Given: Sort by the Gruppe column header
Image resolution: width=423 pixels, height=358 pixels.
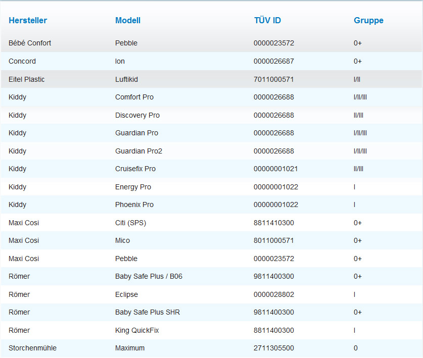Looking at the screenshot, I should (368, 21).
